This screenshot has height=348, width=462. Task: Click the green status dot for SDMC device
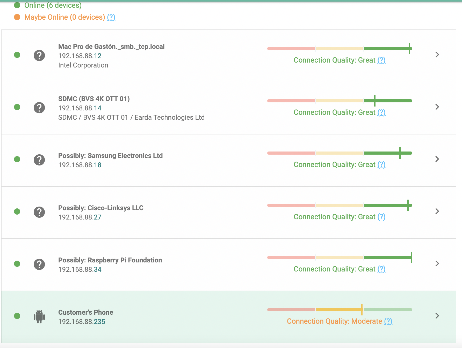[17, 107]
